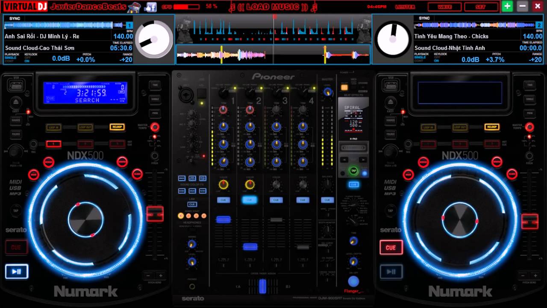Click the left deck gain value 0.0dB
The height and width of the screenshot is (308, 547).
point(61,59)
